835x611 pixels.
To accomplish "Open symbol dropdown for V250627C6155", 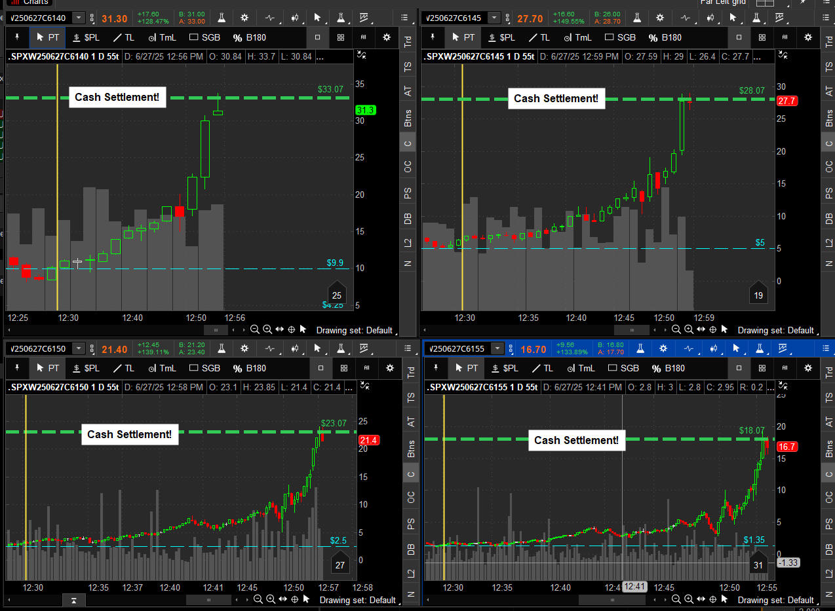I will click(x=497, y=348).
